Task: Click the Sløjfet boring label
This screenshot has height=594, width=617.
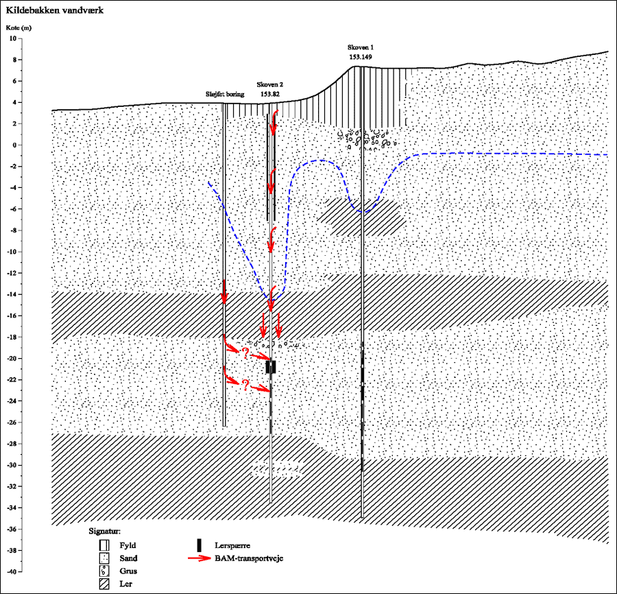Action: click(x=226, y=93)
